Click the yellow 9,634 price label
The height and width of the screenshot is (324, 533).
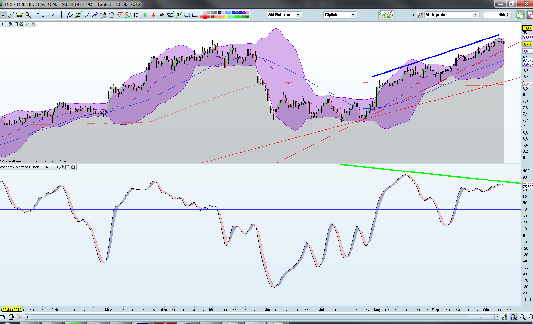[527, 44]
